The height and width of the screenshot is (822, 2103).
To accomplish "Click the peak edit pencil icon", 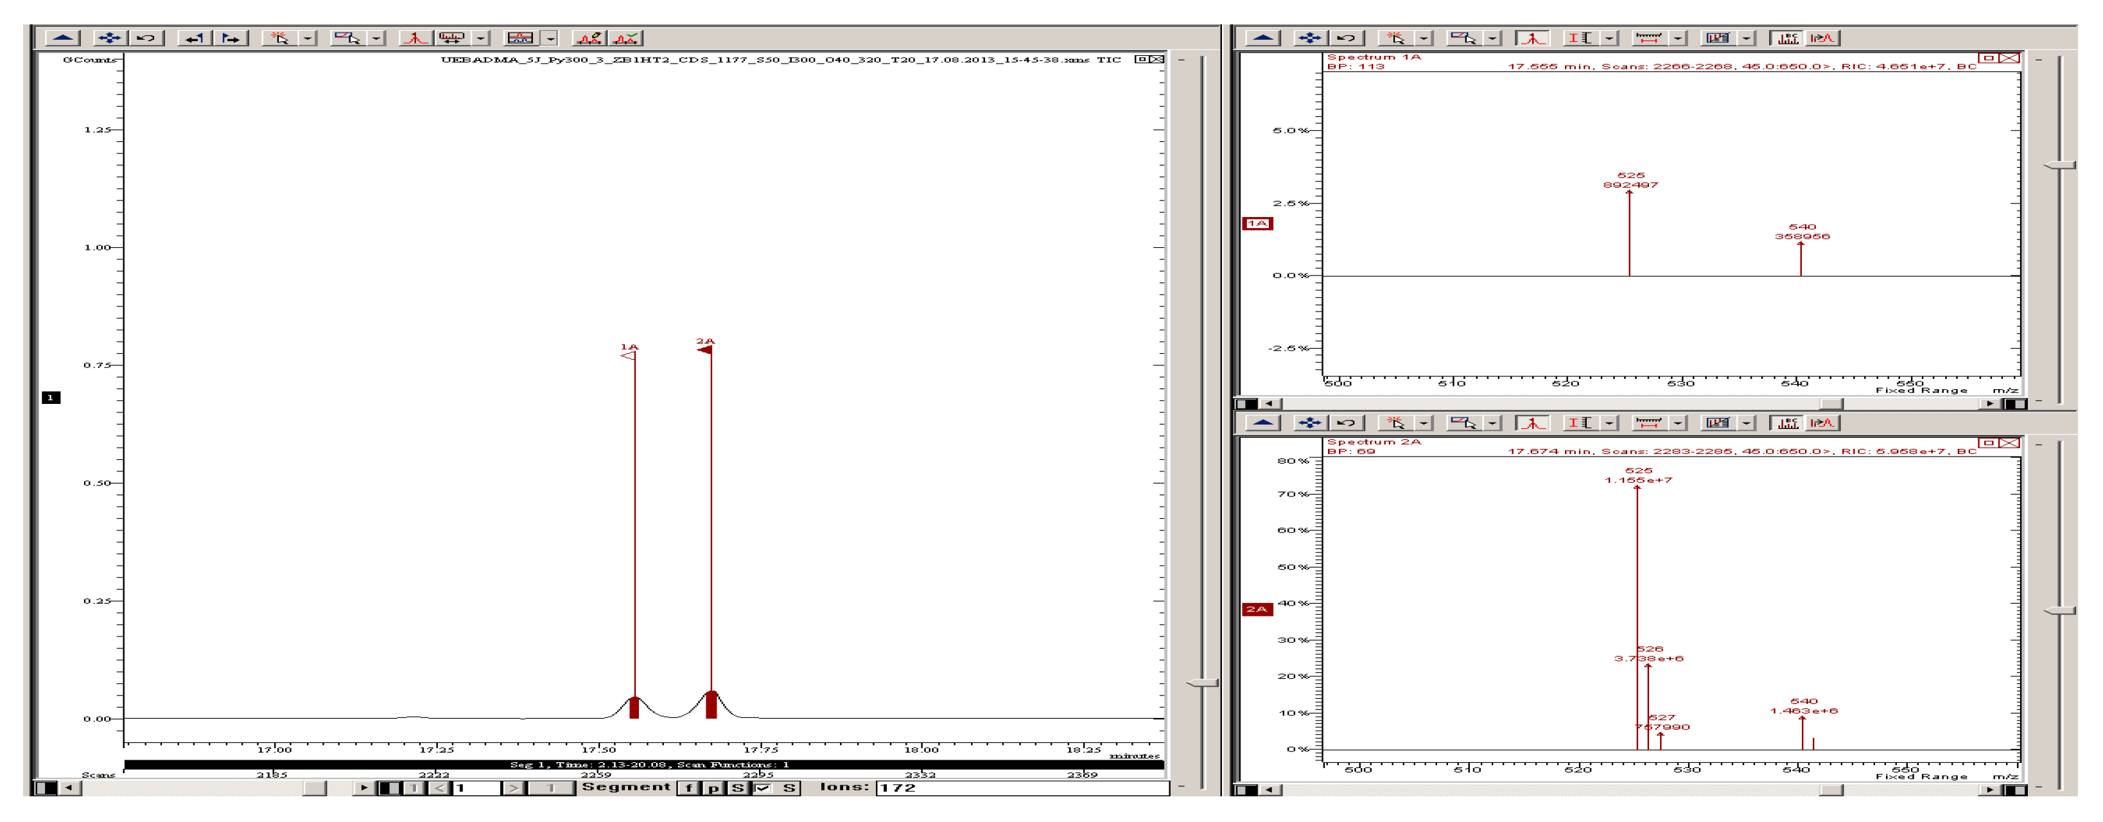I will point(589,37).
